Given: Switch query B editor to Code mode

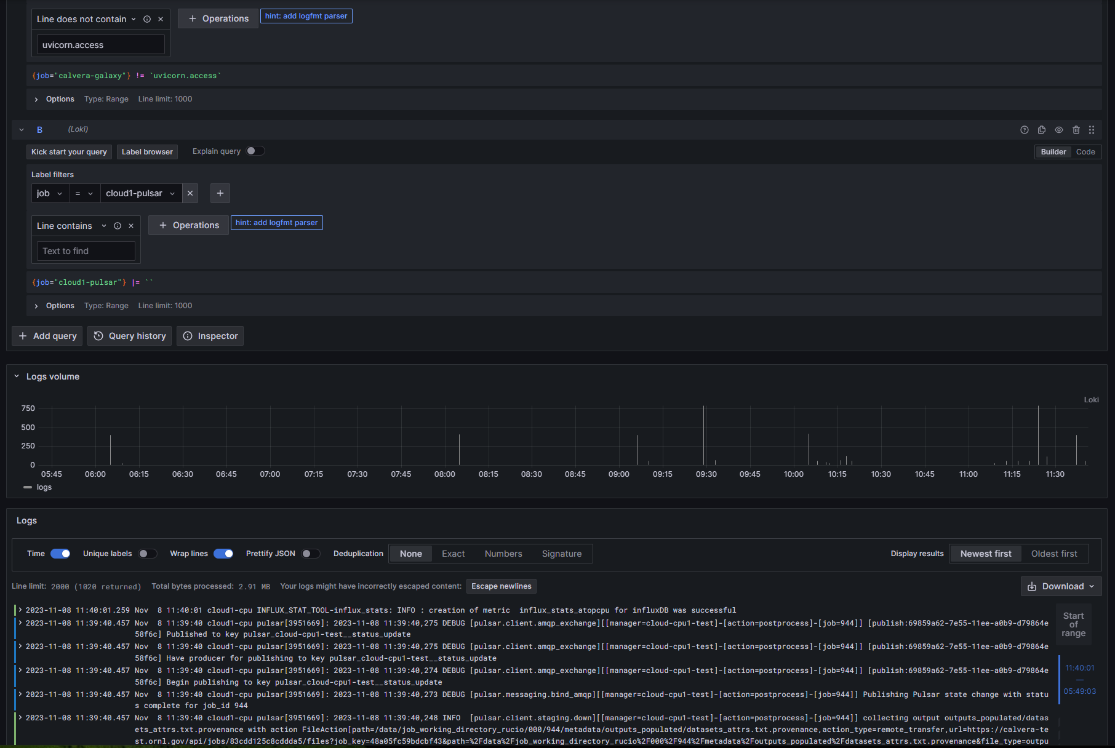Looking at the screenshot, I should pyautogui.click(x=1085, y=152).
